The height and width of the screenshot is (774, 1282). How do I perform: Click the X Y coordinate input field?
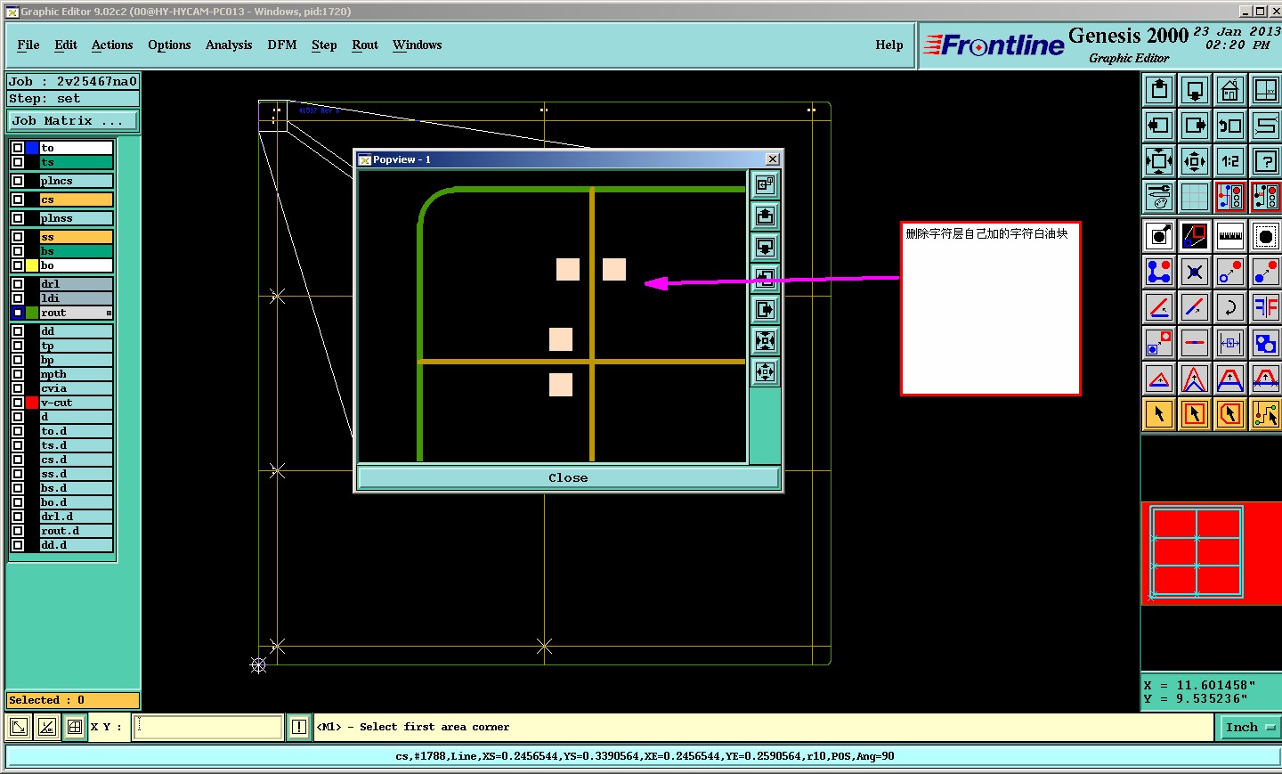click(x=208, y=727)
